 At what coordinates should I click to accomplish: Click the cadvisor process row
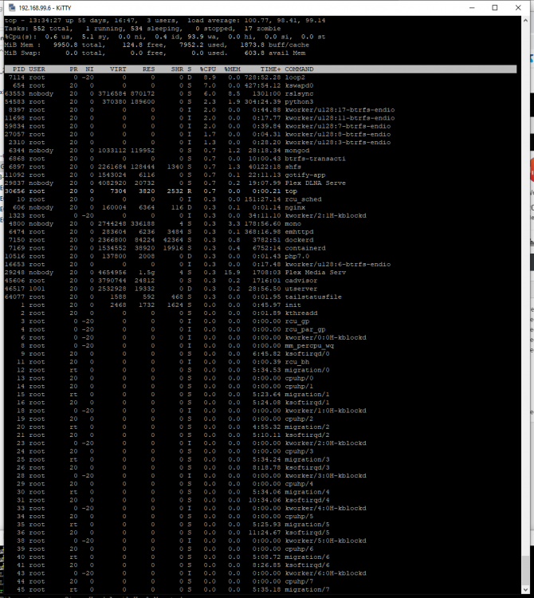point(261,281)
